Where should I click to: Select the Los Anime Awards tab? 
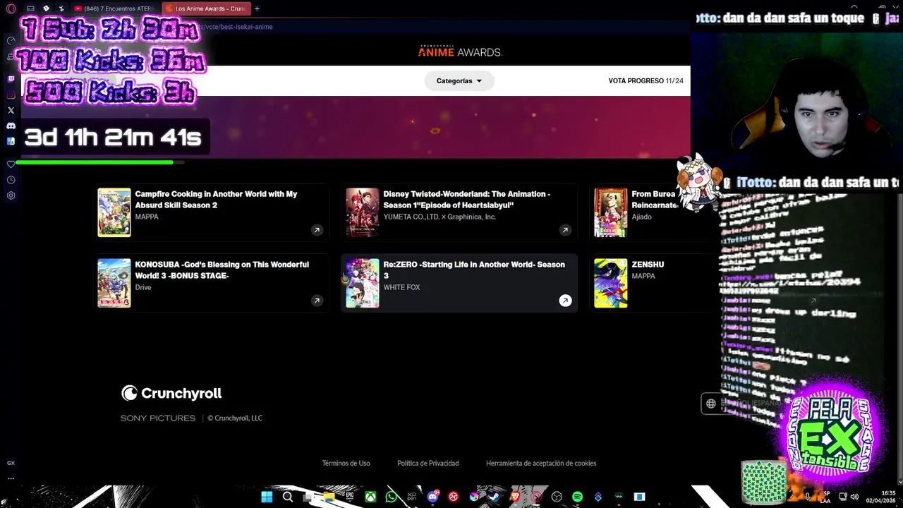(206, 9)
